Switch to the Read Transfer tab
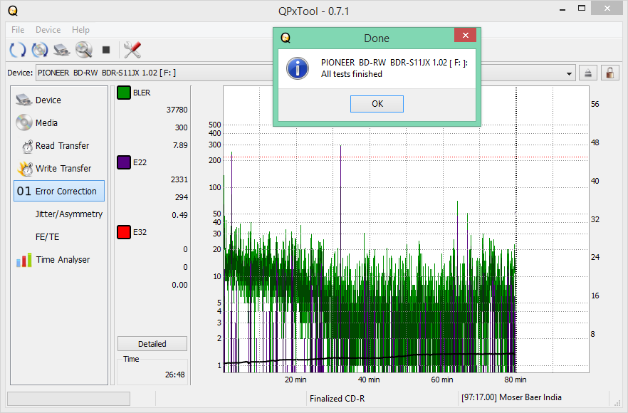 59,145
